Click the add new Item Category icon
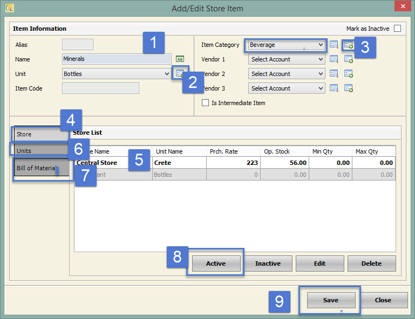 coord(348,45)
